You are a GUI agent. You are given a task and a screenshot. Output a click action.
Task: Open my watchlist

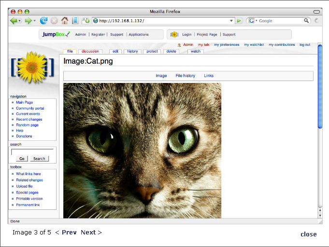254,44
